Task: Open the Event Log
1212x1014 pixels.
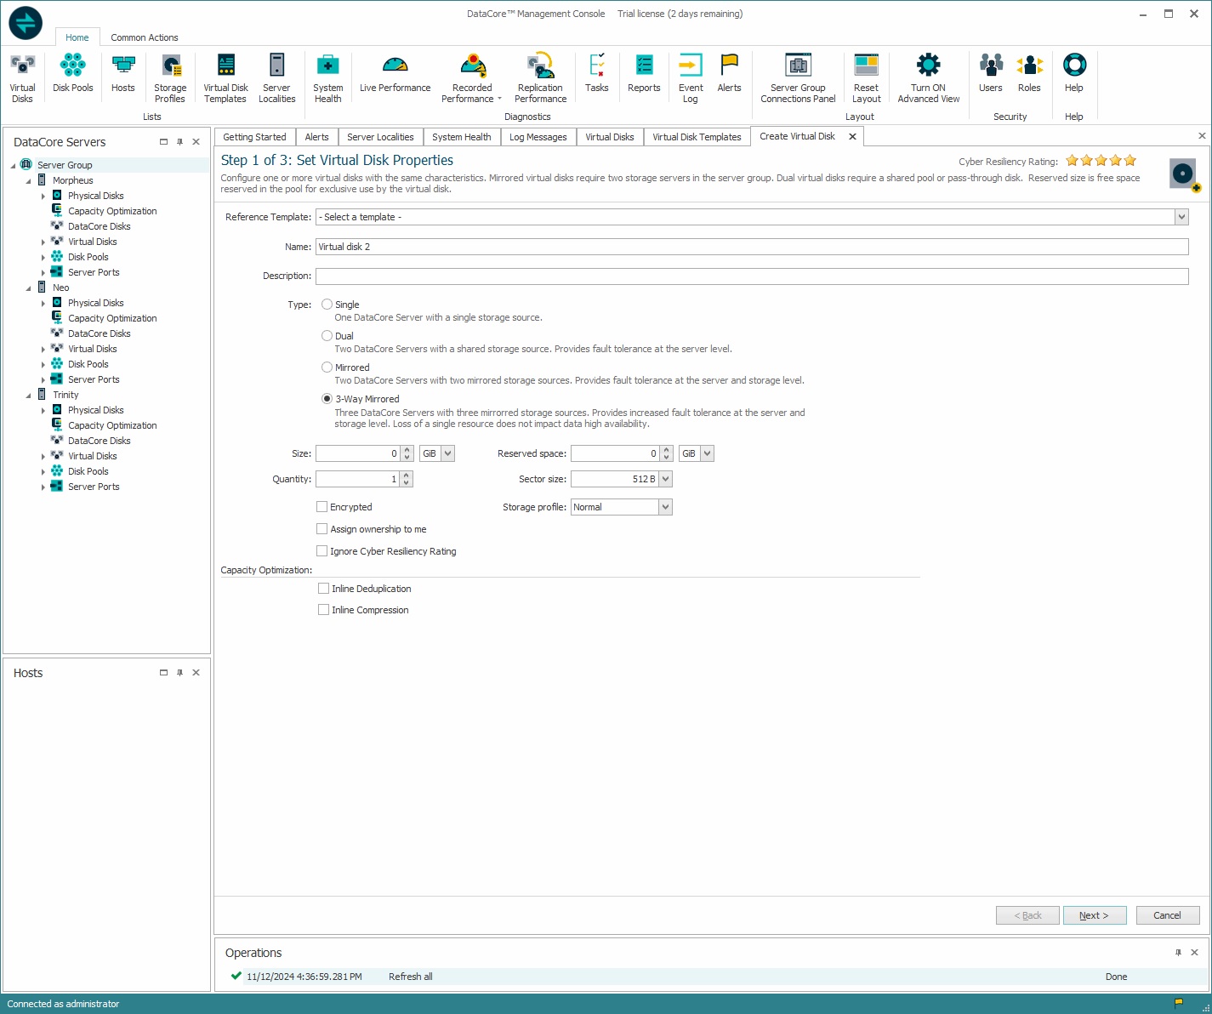Action: 691,77
